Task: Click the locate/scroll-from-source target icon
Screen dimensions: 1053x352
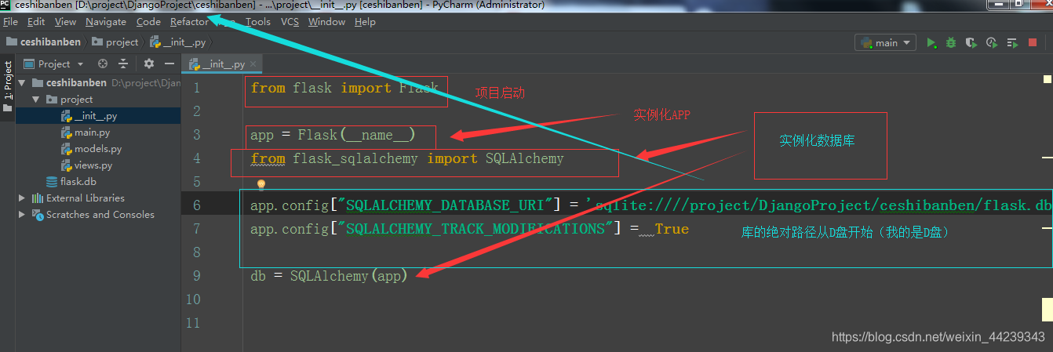Action: pyautogui.click(x=103, y=64)
